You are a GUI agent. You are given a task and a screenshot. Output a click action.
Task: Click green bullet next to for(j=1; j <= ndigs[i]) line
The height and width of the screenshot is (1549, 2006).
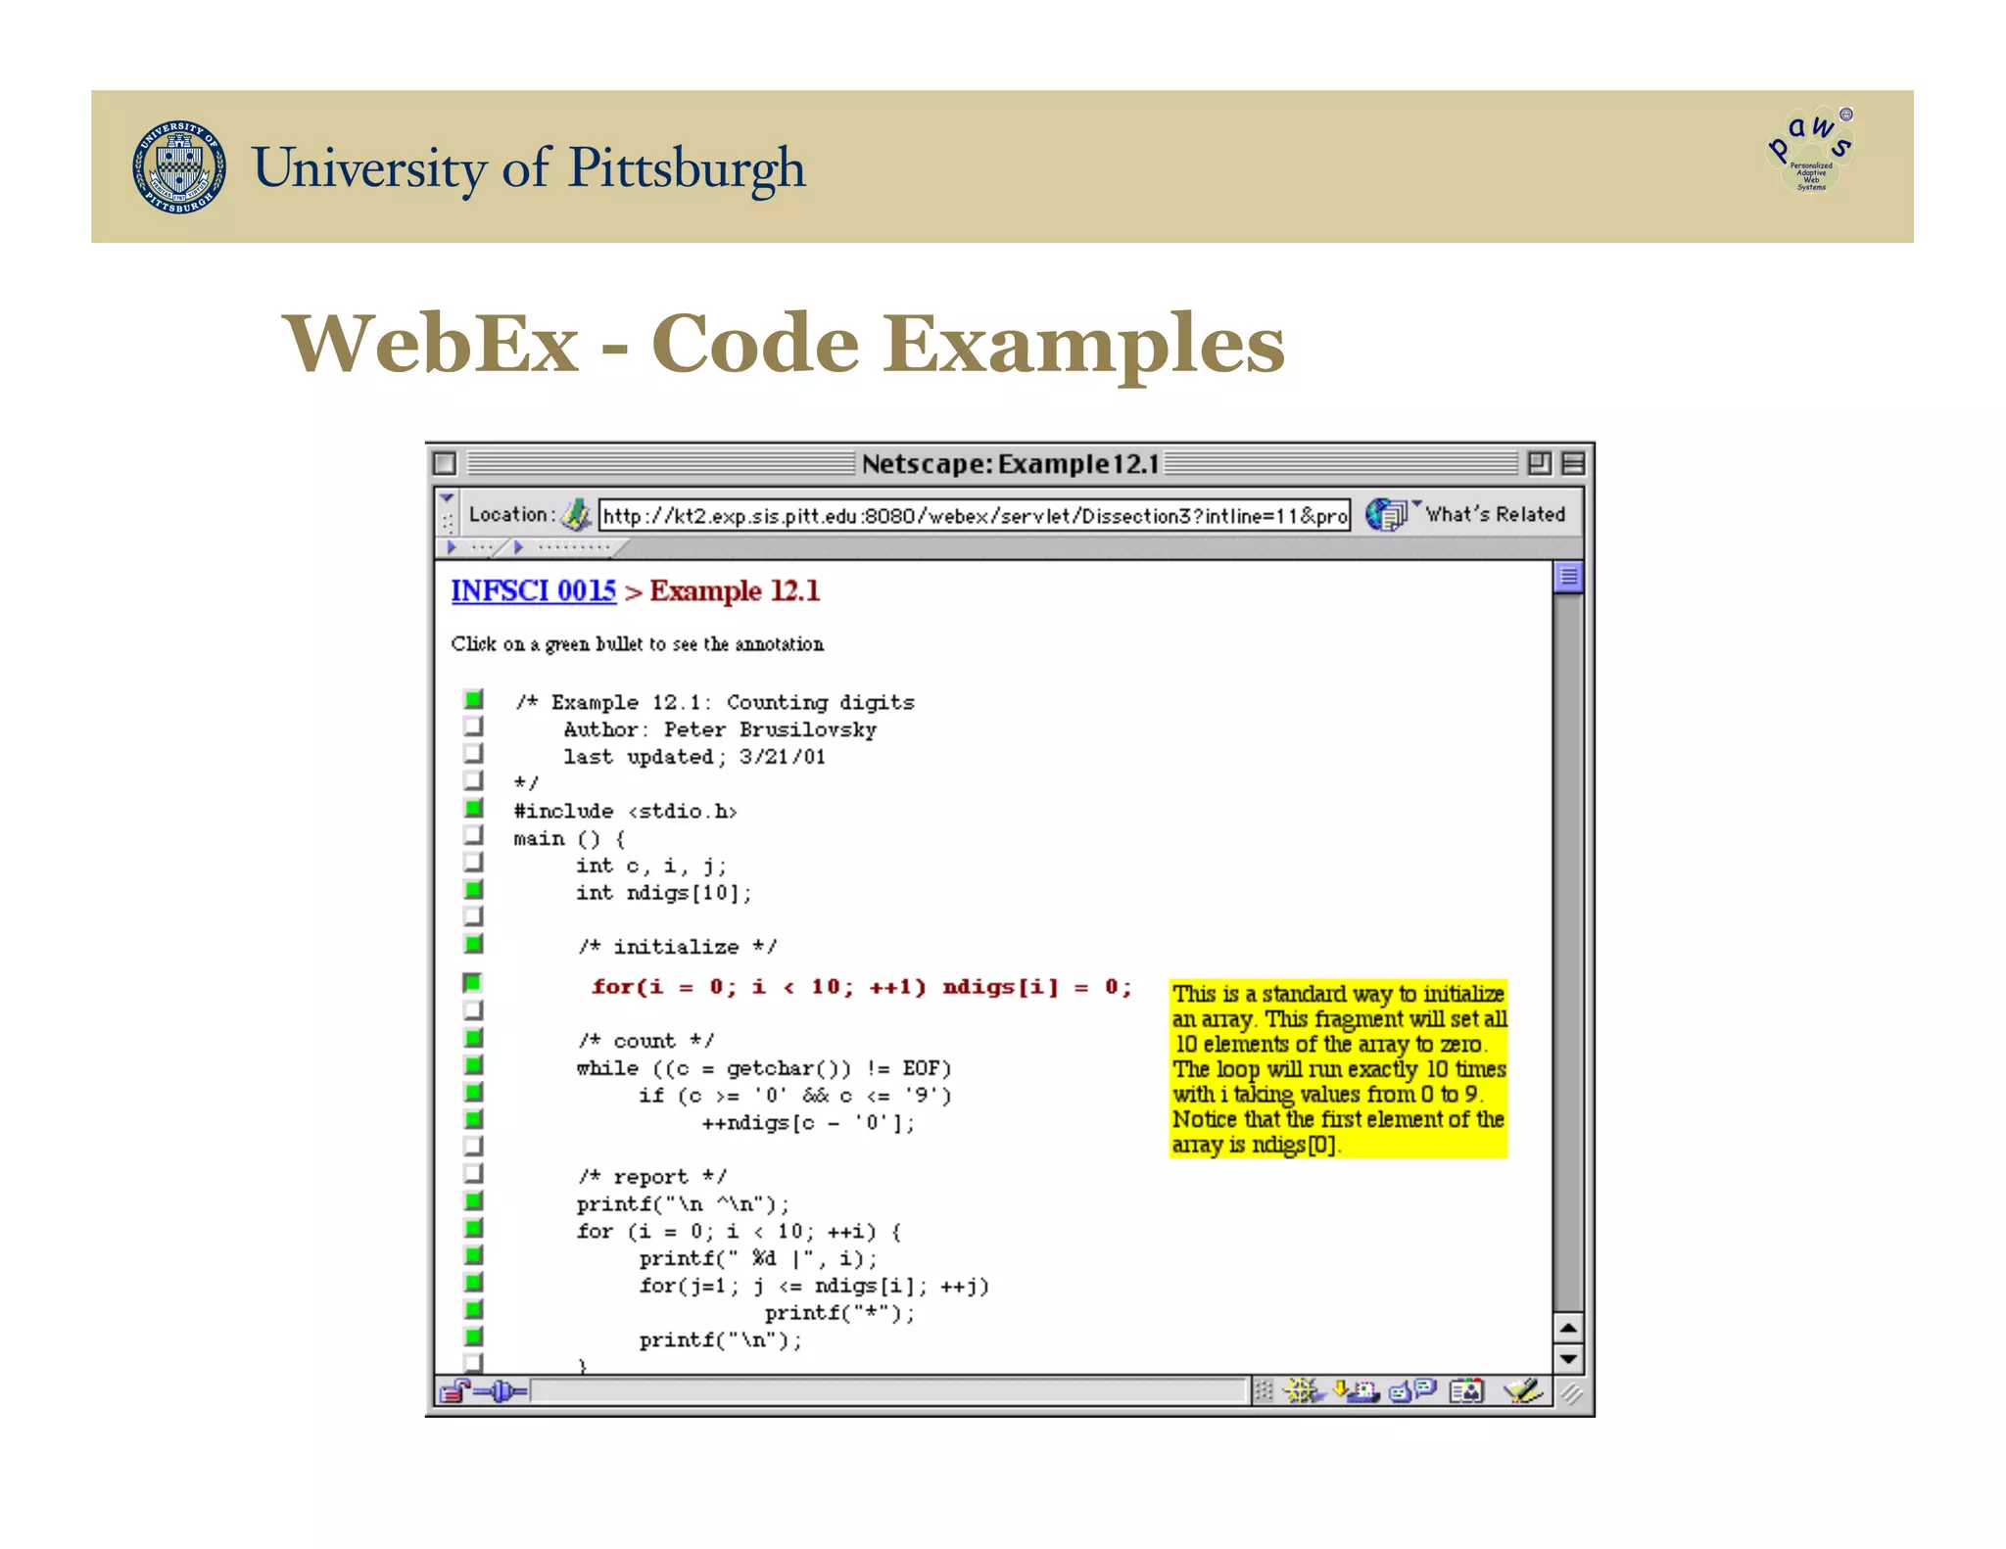click(x=474, y=1282)
